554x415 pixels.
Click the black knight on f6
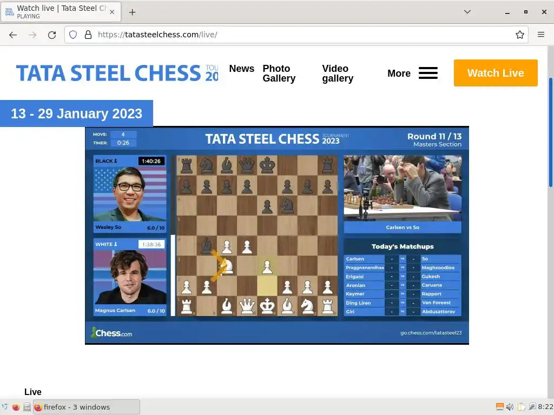click(x=287, y=206)
